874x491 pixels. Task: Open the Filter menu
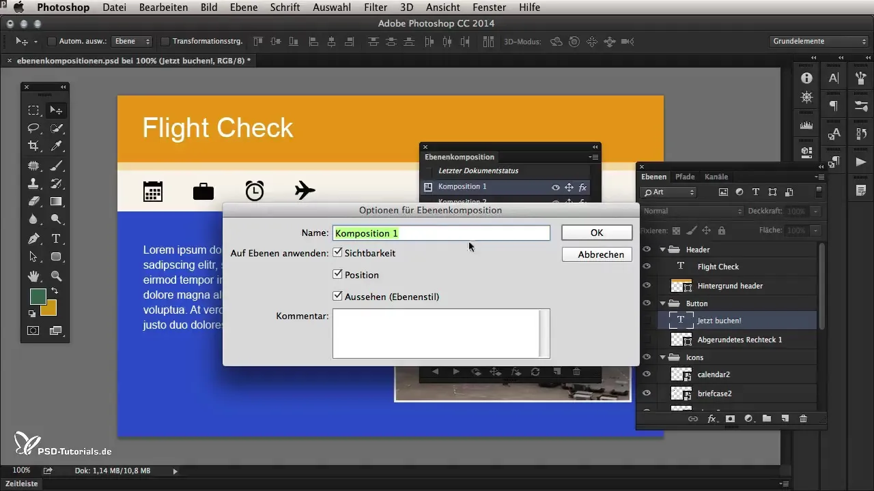click(376, 8)
